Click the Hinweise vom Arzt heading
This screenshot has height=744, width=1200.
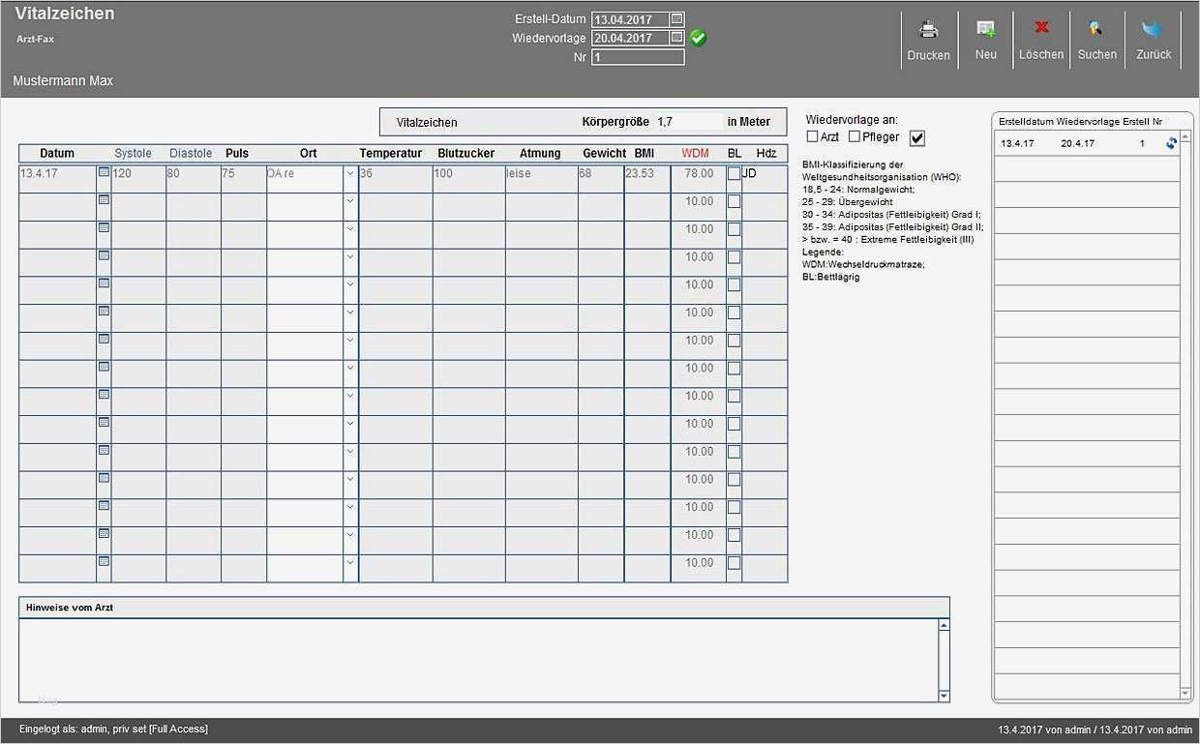70,608
